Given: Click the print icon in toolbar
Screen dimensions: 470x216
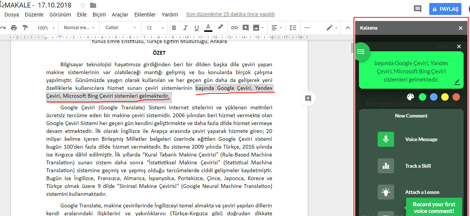Looking at the screenshot, I should point(14,28).
